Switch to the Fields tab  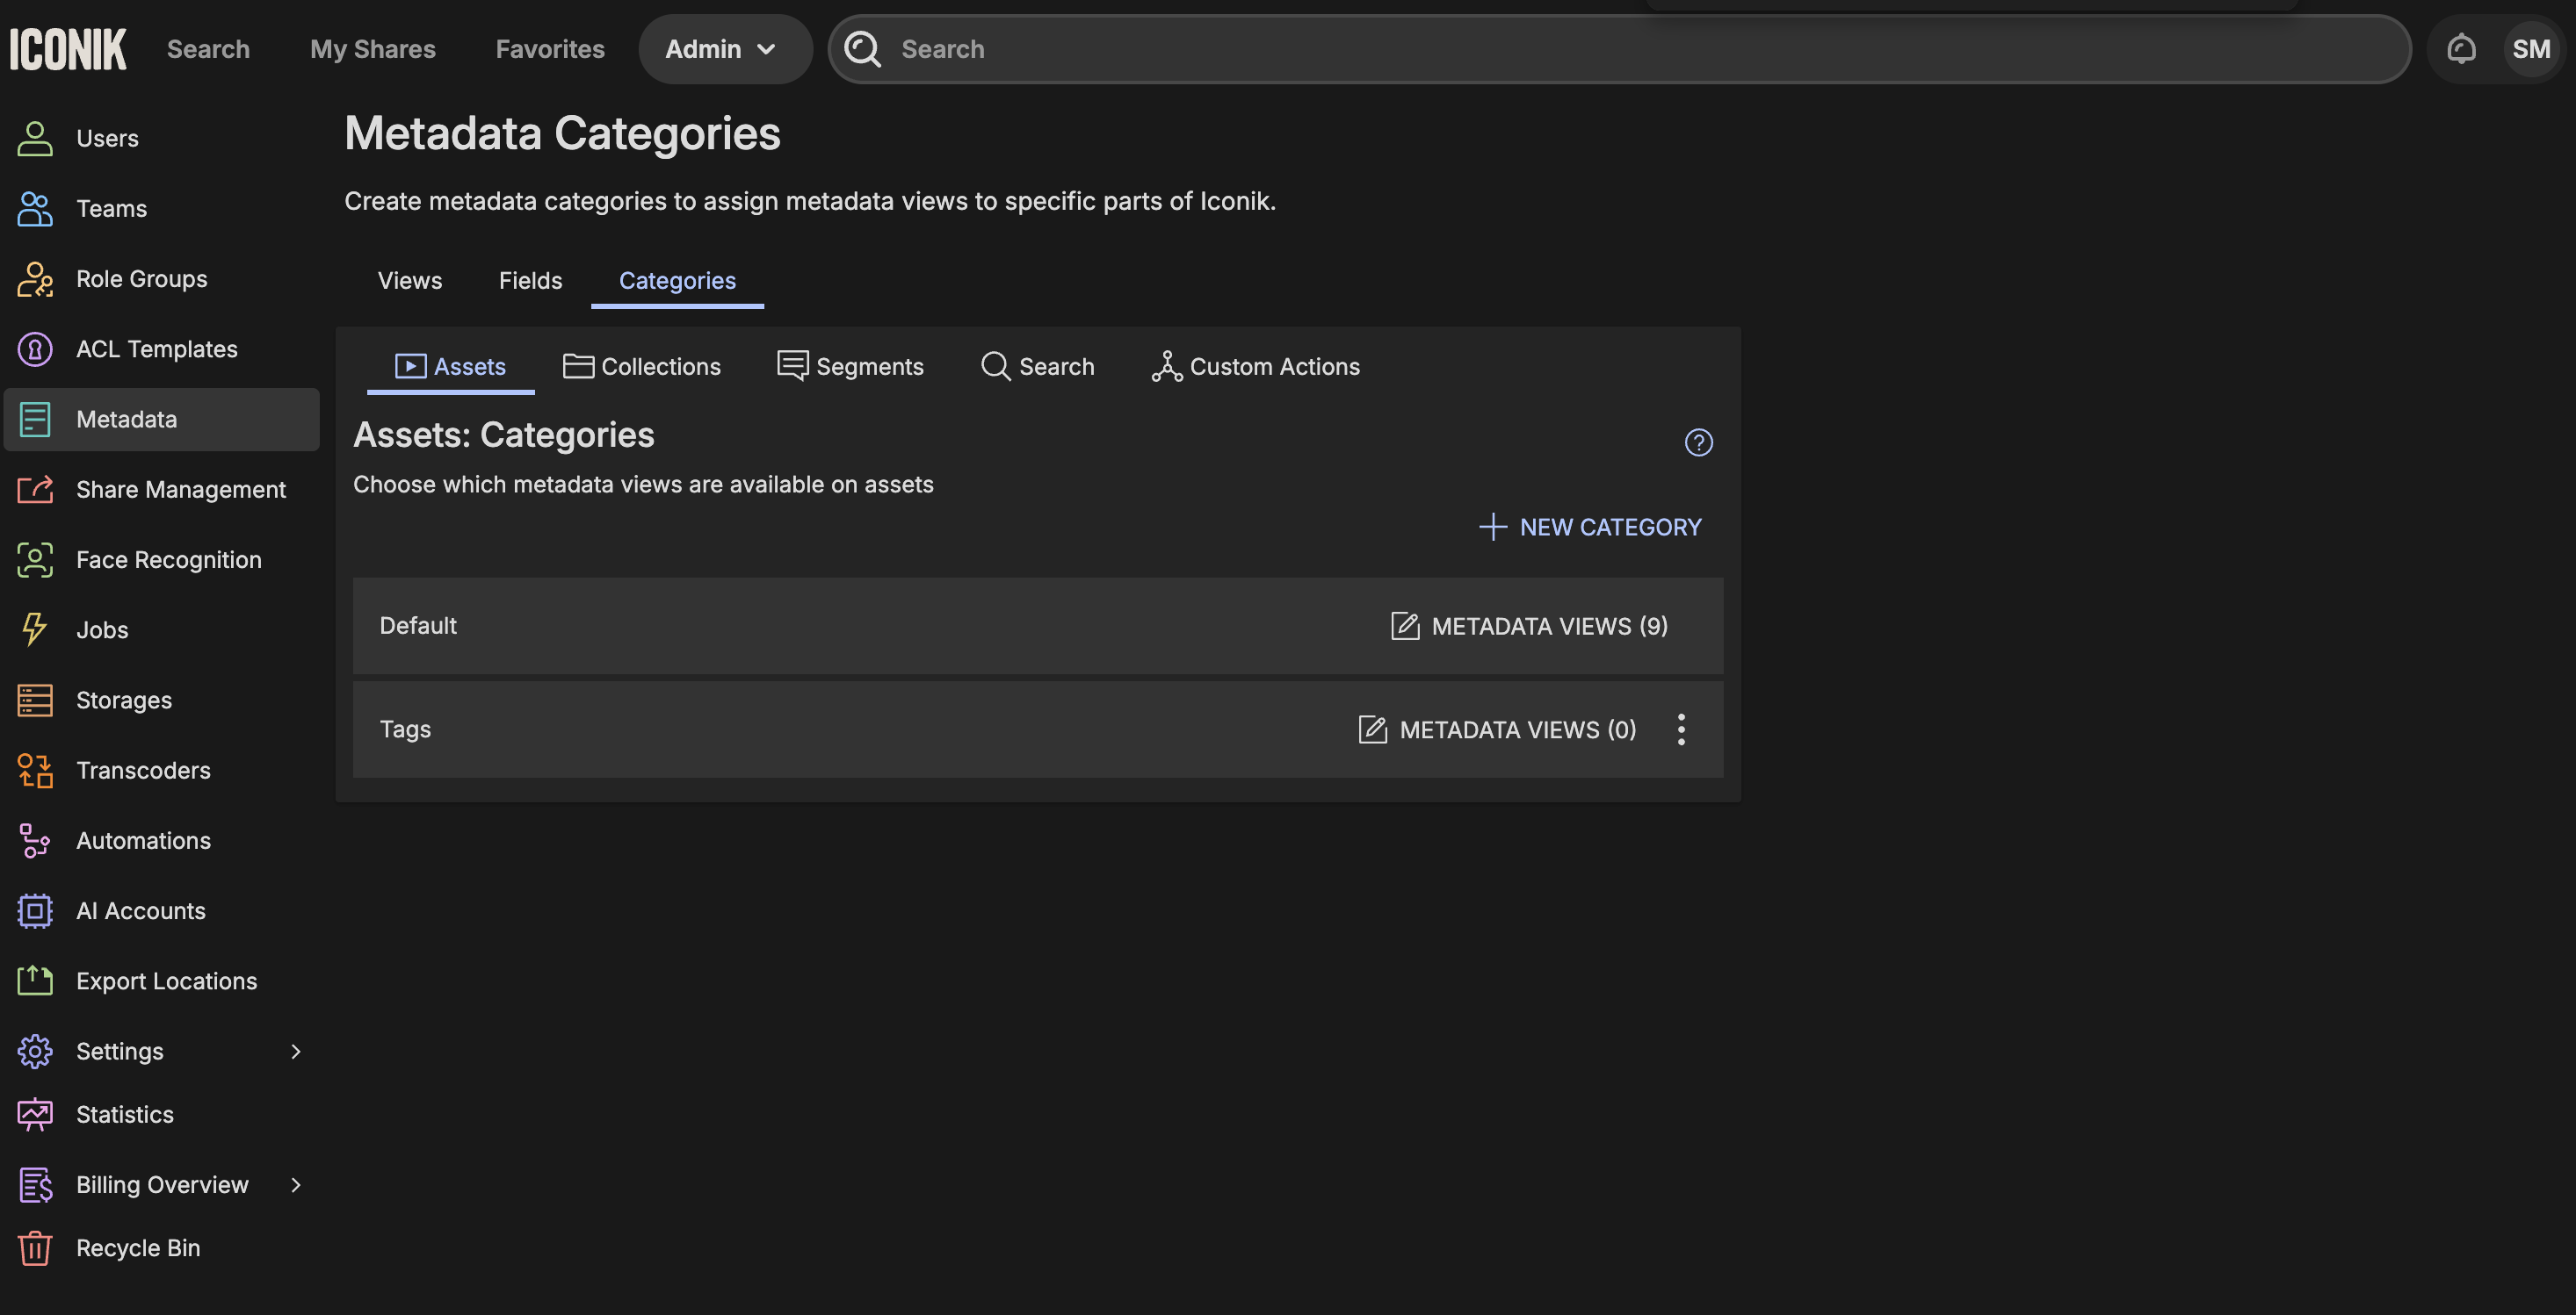(530, 281)
